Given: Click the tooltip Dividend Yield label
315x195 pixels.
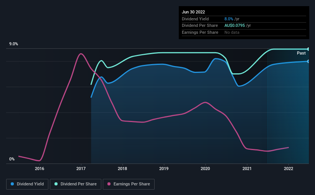Looking at the screenshot, I should [195, 19].
